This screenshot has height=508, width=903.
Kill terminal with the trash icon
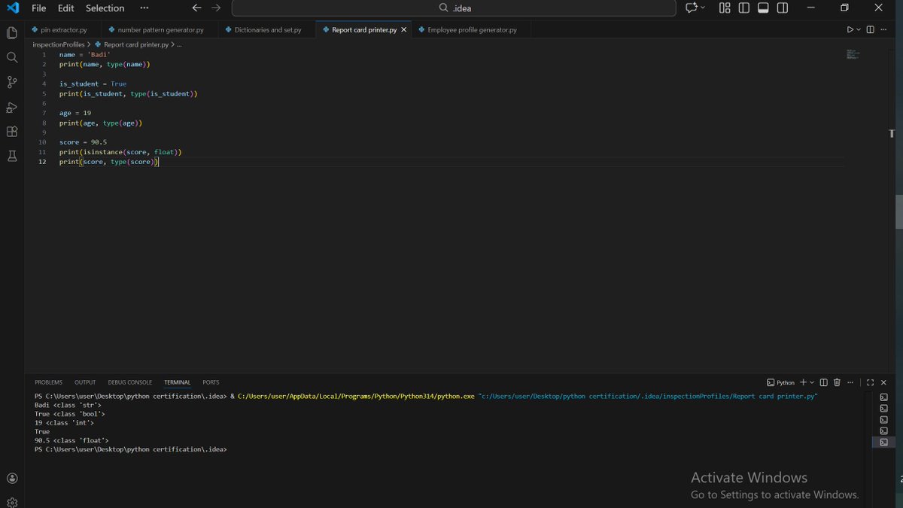click(837, 382)
